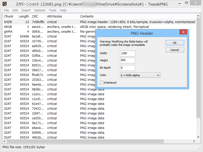
Task: Click the Bit depth field
Action: [127, 68]
